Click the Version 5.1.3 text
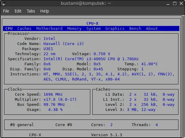185x138 pixels. pos(107,135)
